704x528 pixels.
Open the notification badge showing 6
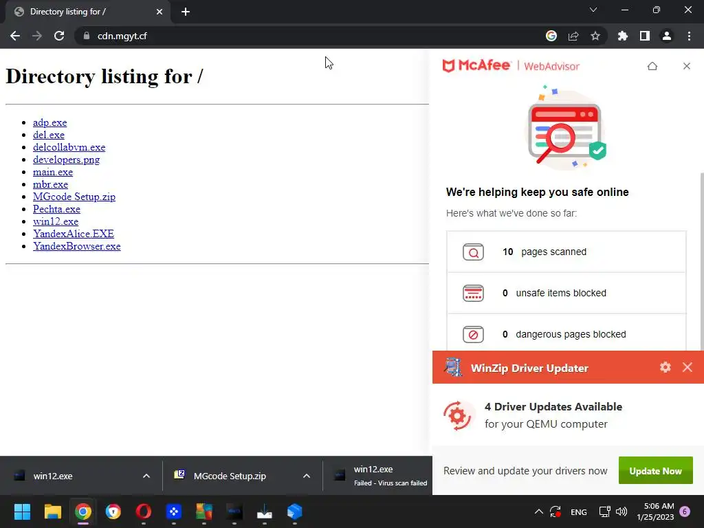click(x=685, y=511)
